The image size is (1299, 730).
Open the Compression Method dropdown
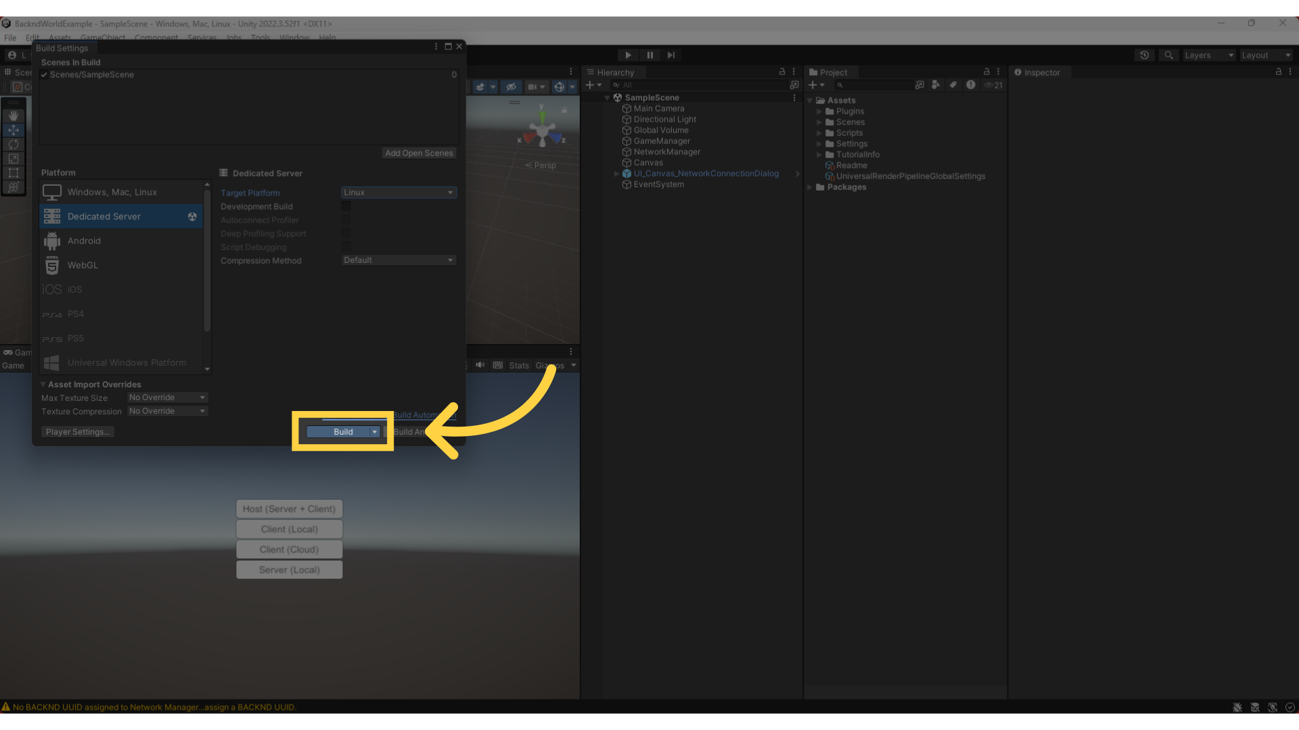(x=397, y=260)
